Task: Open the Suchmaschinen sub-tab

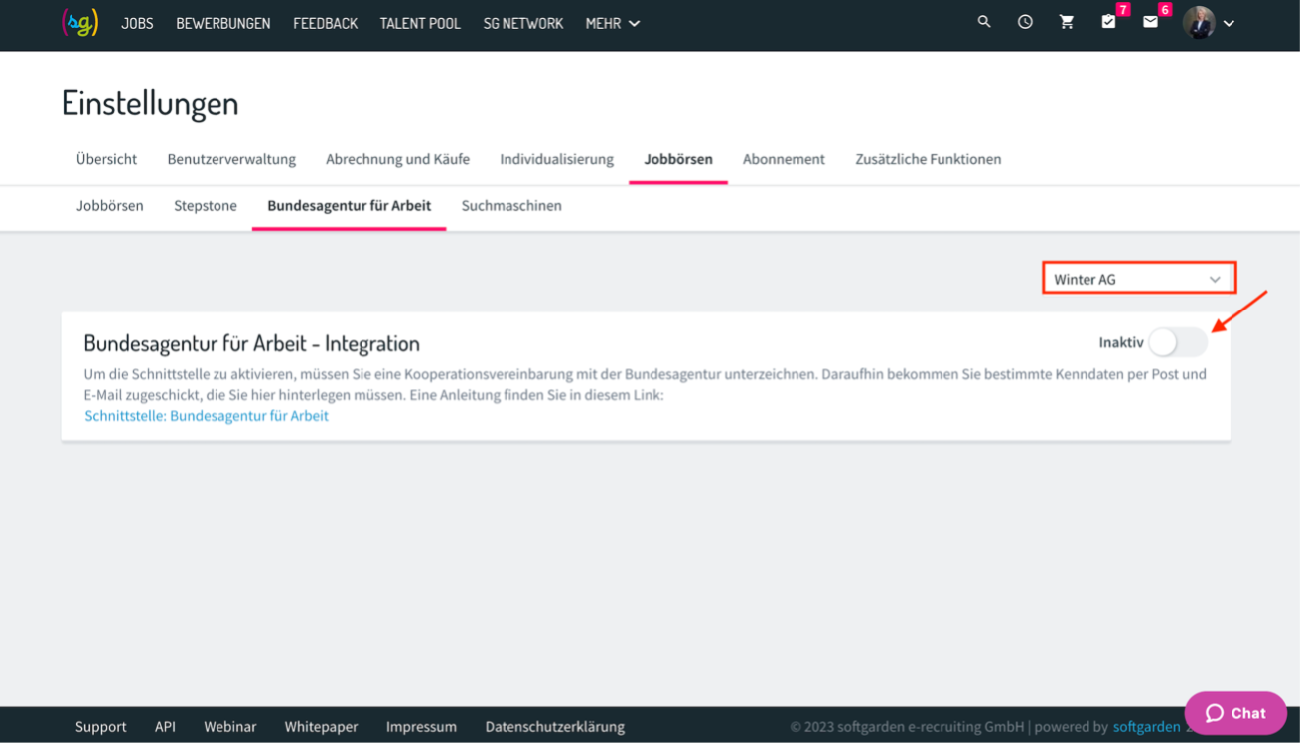Action: [513, 207]
